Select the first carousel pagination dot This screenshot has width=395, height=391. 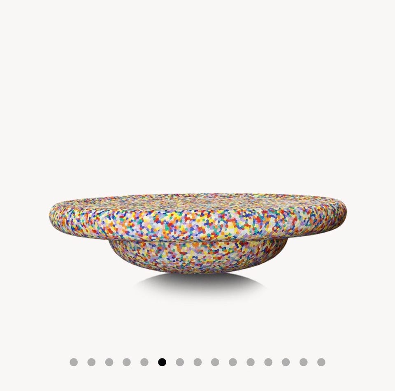coord(74,362)
